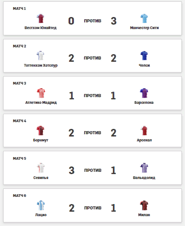The image size is (185, 226).
Task: Click the Манчестер Сити sky-blue jersey icon
Action: 144,18
